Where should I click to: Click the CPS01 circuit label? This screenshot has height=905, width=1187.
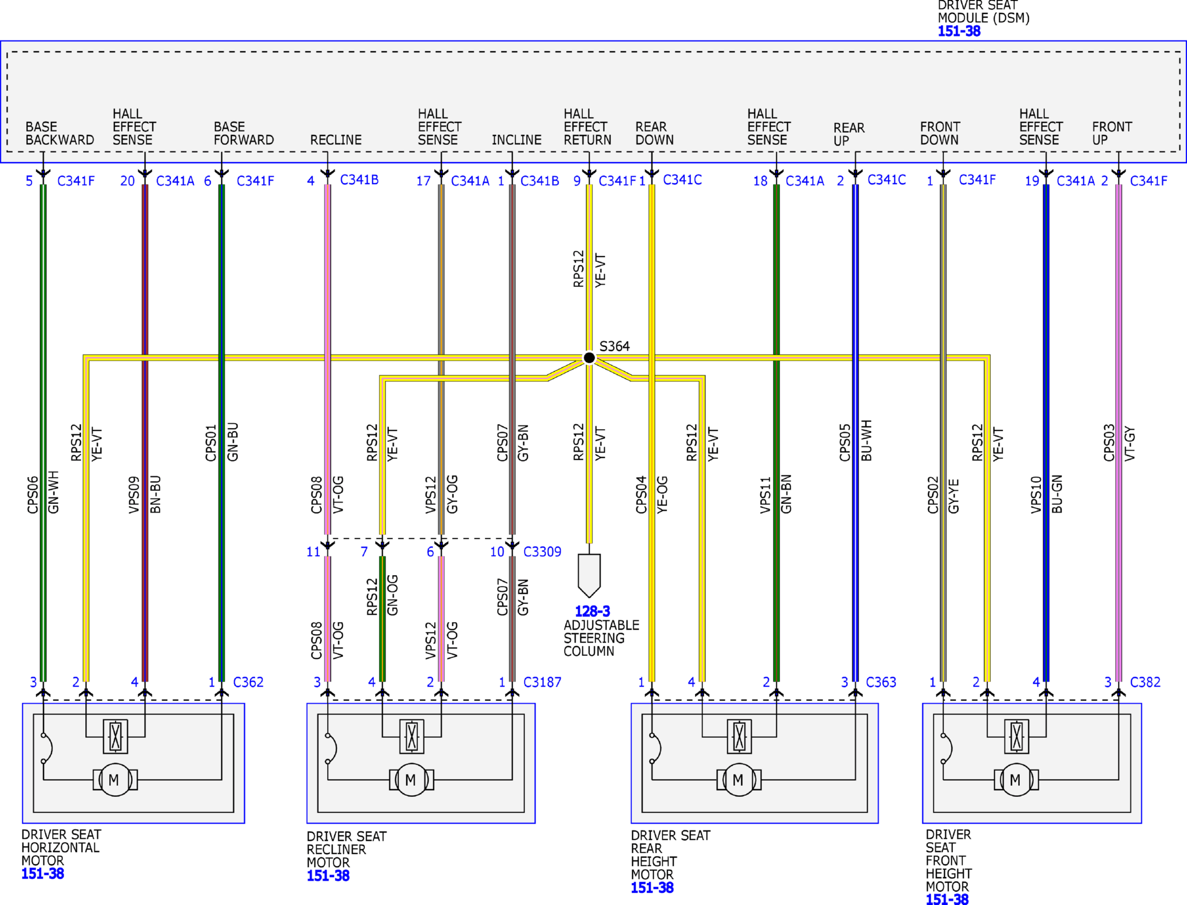211,443
